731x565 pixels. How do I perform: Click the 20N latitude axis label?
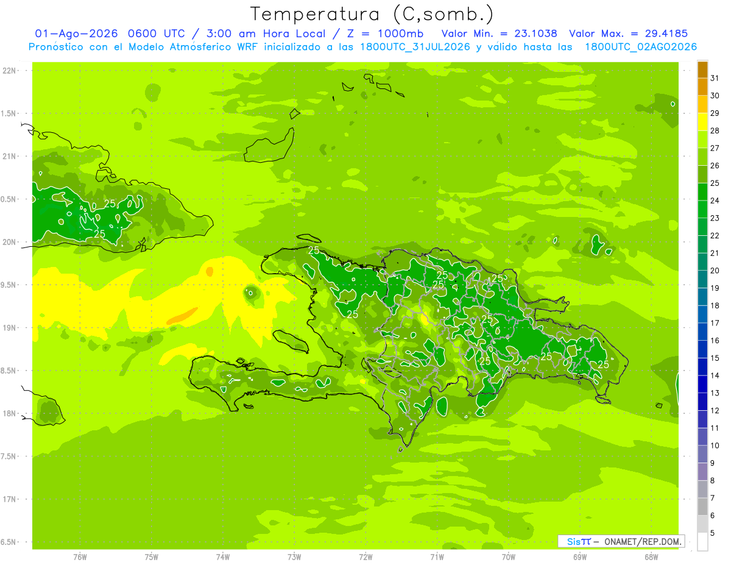click(x=10, y=242)
